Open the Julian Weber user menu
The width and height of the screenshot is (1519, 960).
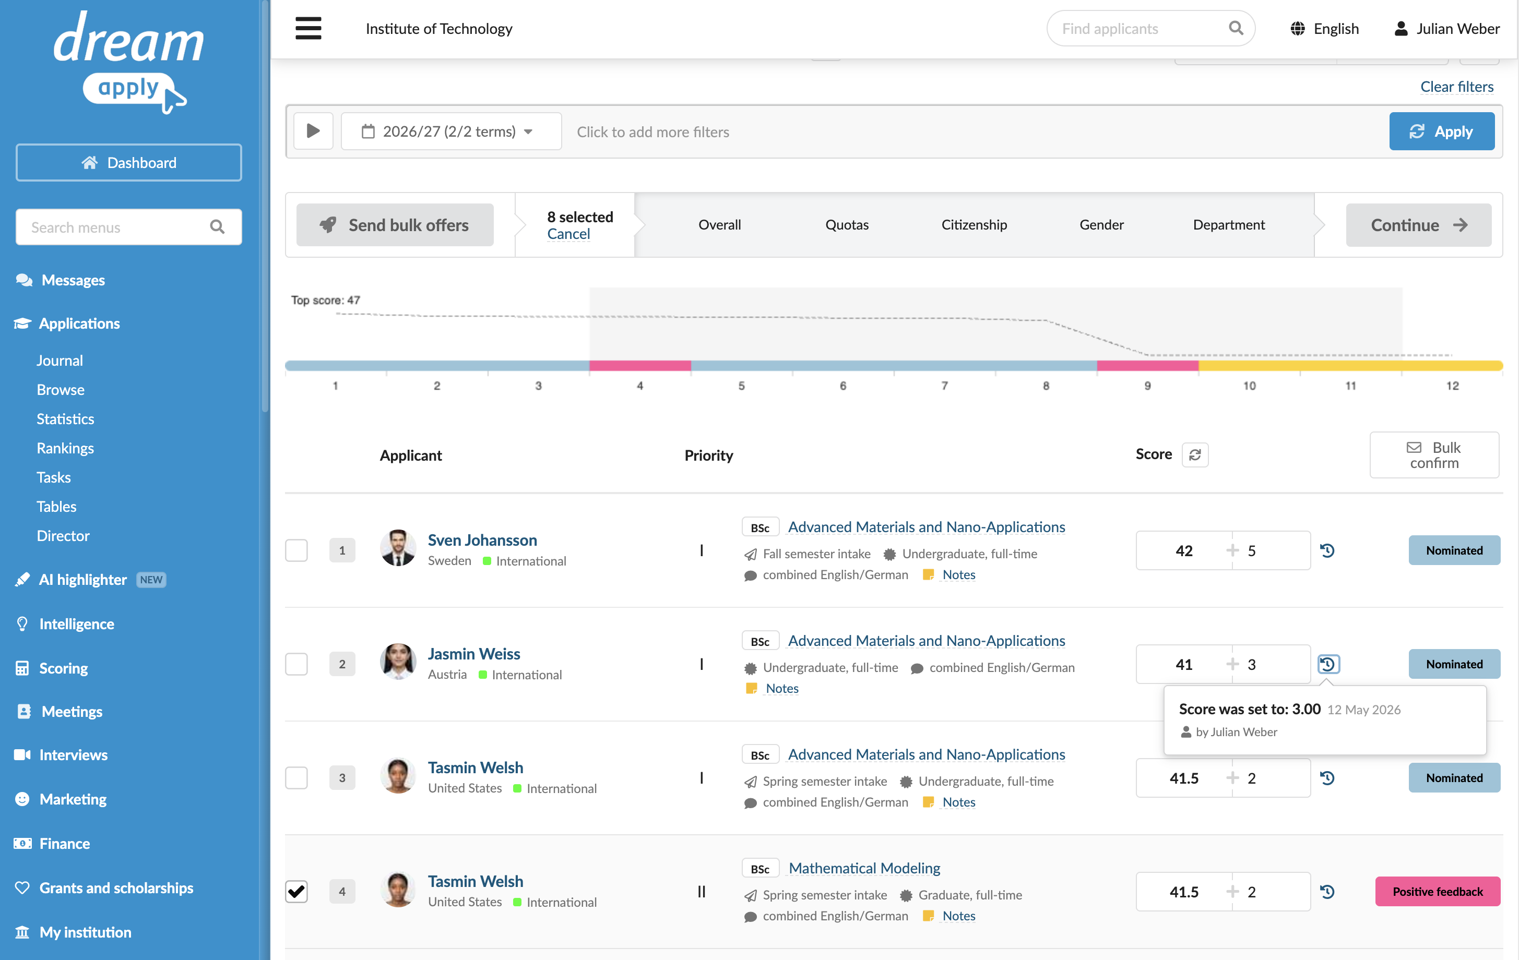[1446, 28]
